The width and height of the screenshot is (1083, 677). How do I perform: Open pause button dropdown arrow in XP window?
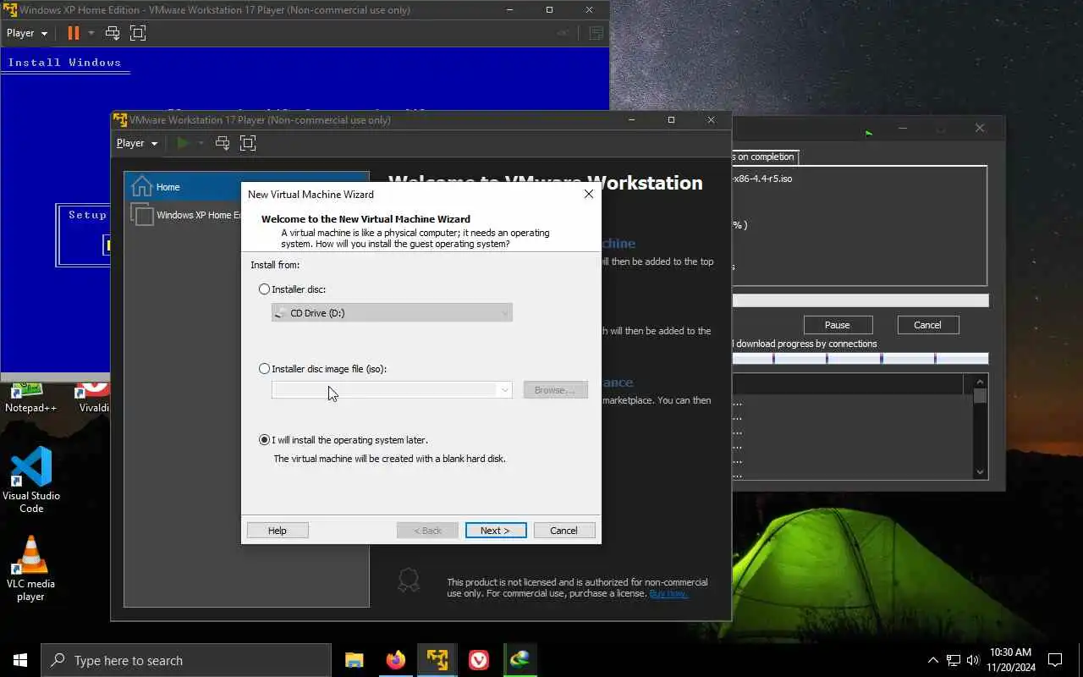(91, 33)
